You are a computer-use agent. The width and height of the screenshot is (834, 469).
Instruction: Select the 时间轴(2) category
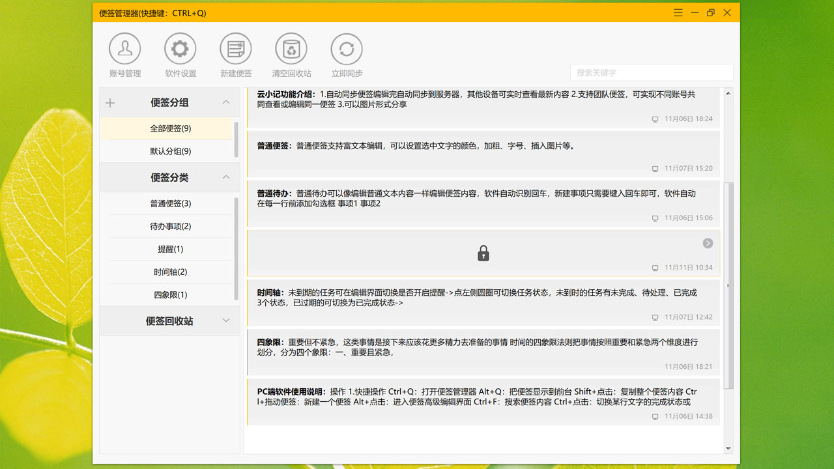169,272
